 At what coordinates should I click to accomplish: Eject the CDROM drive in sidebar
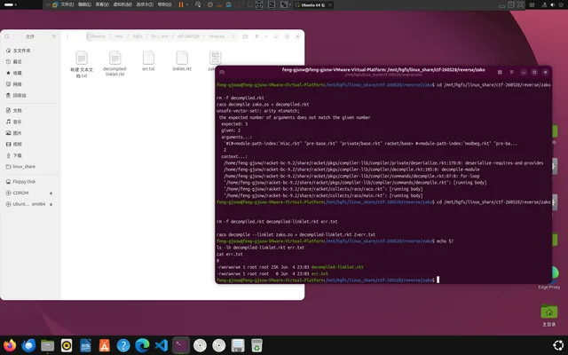(x=51, y=193)
